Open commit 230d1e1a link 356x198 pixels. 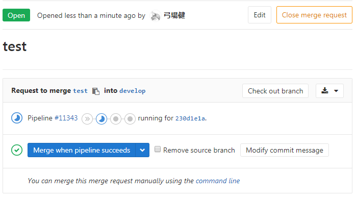click(x=190, y=118)
